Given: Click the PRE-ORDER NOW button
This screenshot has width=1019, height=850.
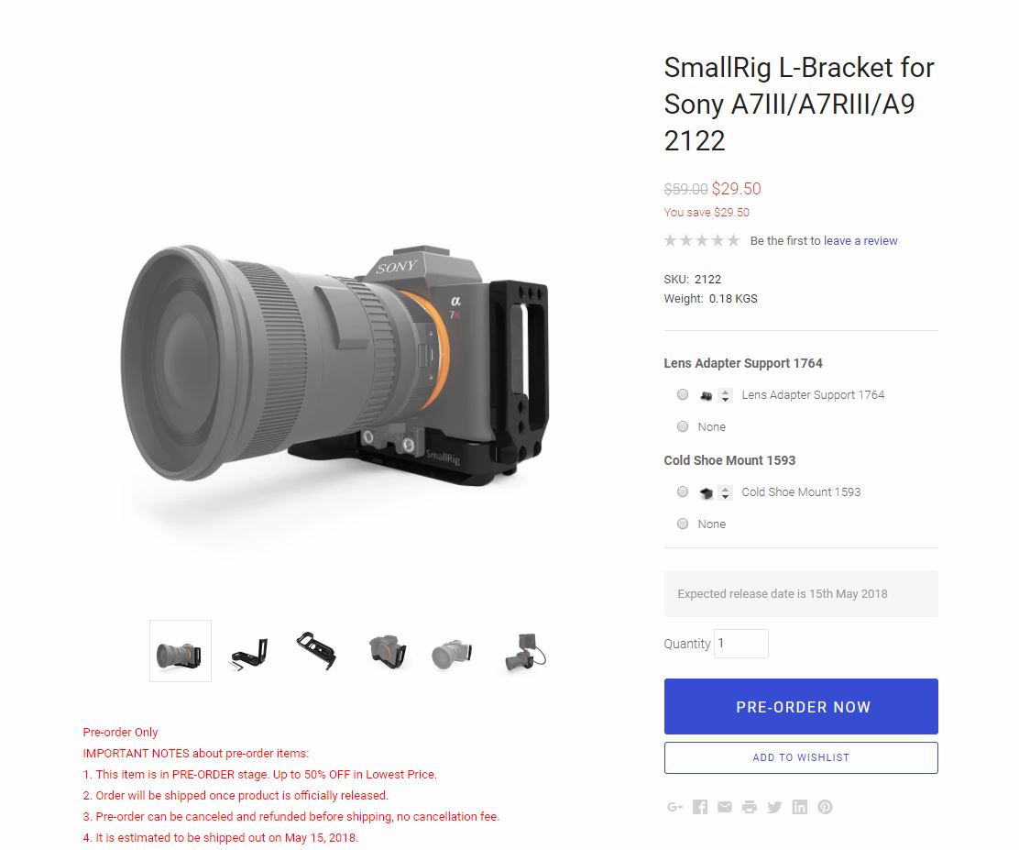Looking at the screenshot, I should (x=801, y=706).
